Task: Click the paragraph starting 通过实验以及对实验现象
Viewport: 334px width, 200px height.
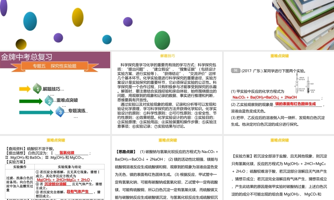Action: 167,115
